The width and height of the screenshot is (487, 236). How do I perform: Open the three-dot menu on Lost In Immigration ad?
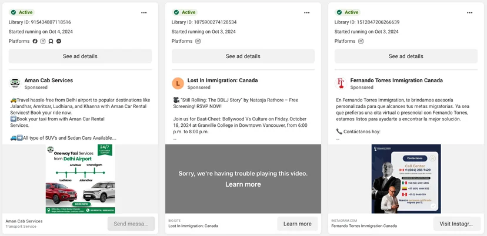[307, 13]
